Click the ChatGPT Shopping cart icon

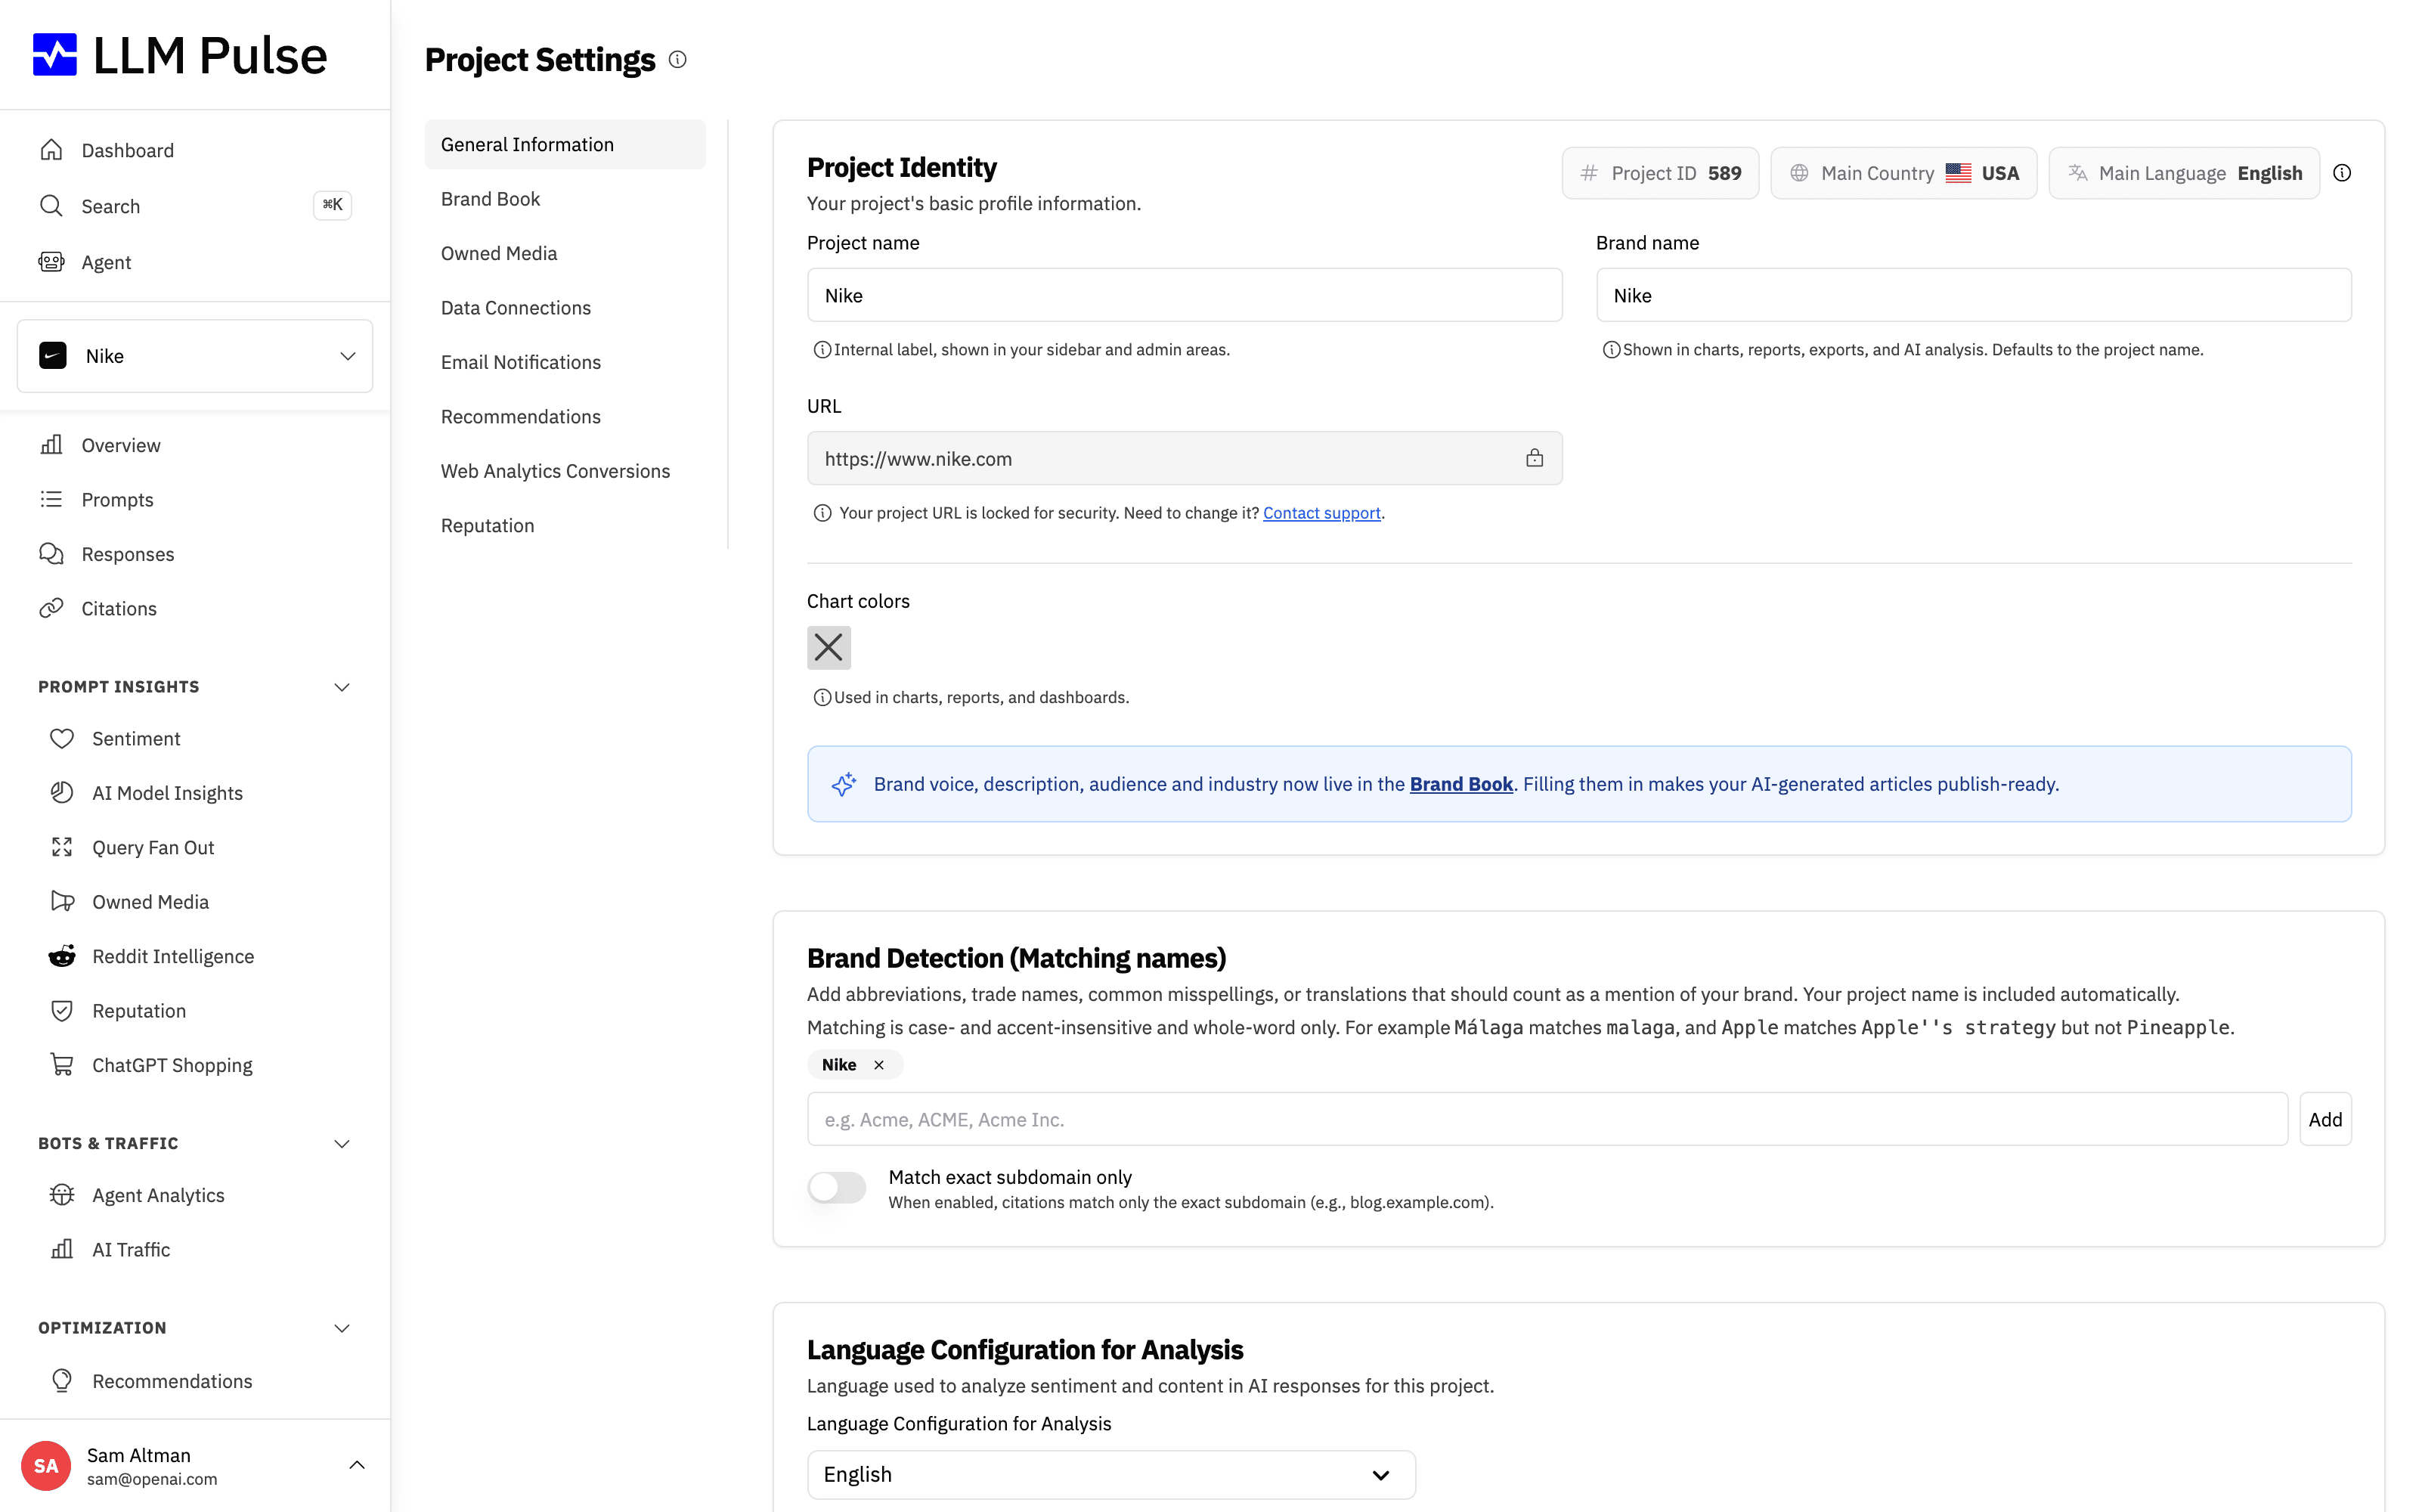[x=62, y=1065]
